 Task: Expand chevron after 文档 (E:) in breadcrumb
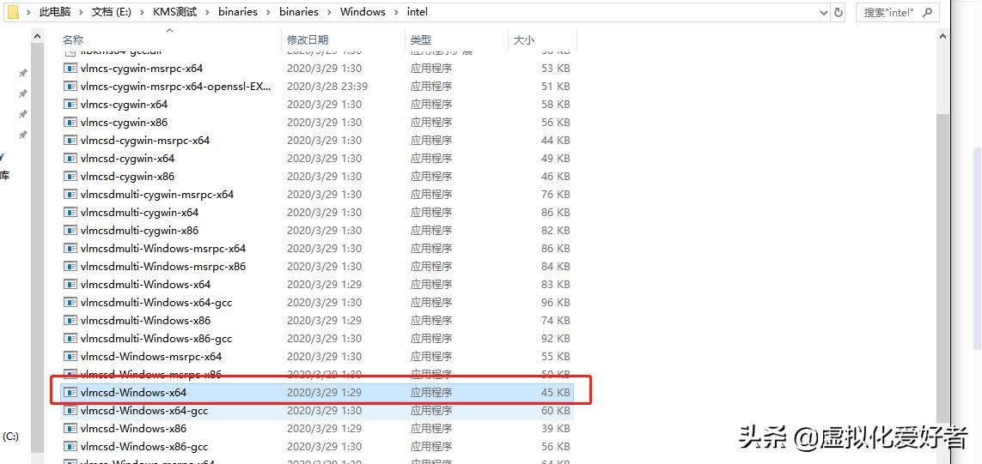(x=142, y=12)
